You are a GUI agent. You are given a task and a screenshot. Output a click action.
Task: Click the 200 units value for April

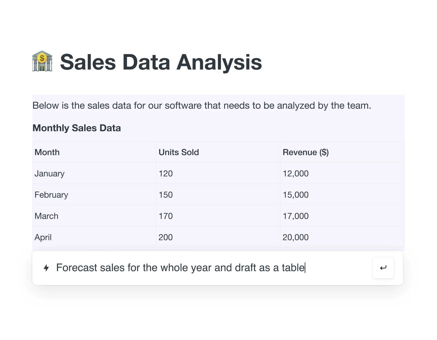(165, 237)
